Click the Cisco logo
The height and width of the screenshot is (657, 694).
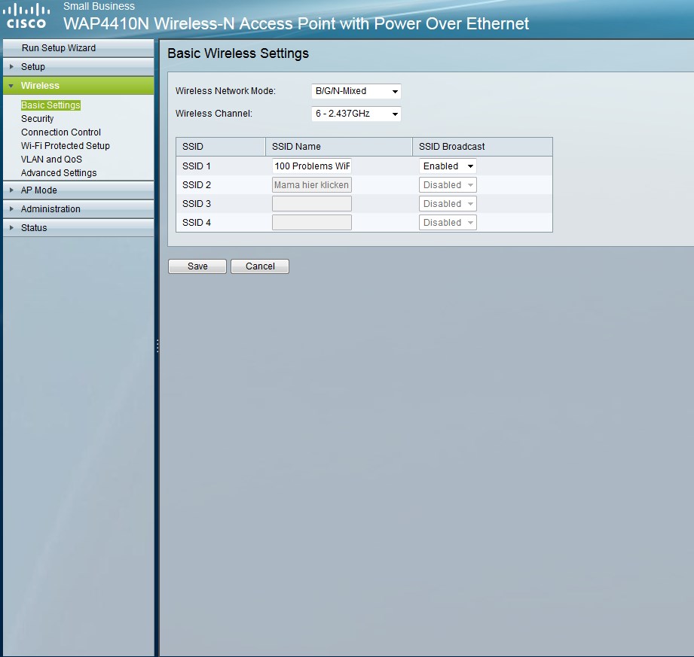point(26,17)
